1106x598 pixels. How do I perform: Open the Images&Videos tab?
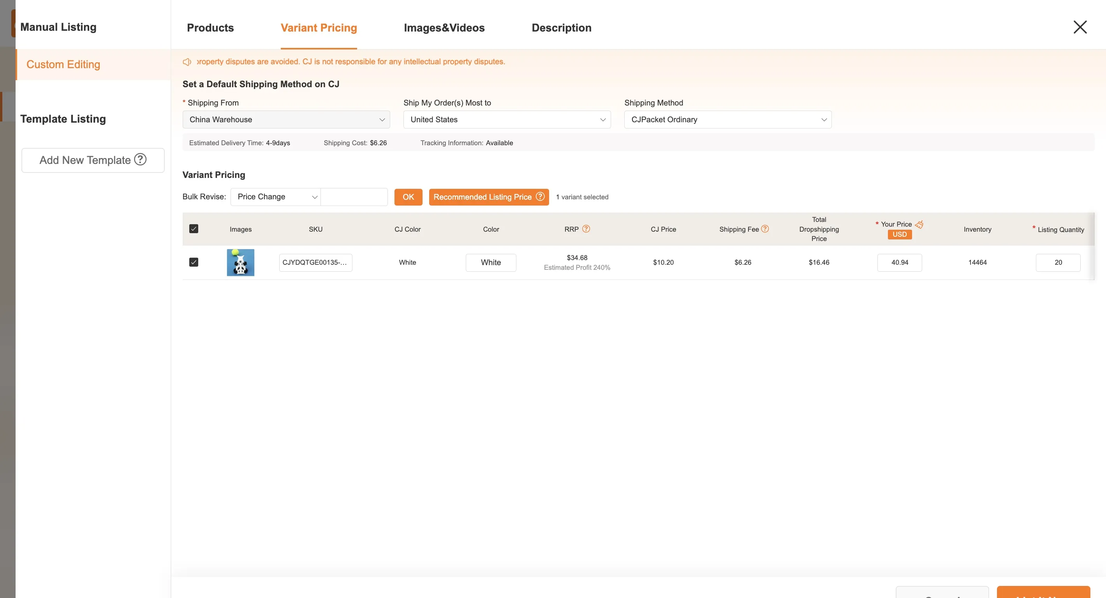[444, 28]
